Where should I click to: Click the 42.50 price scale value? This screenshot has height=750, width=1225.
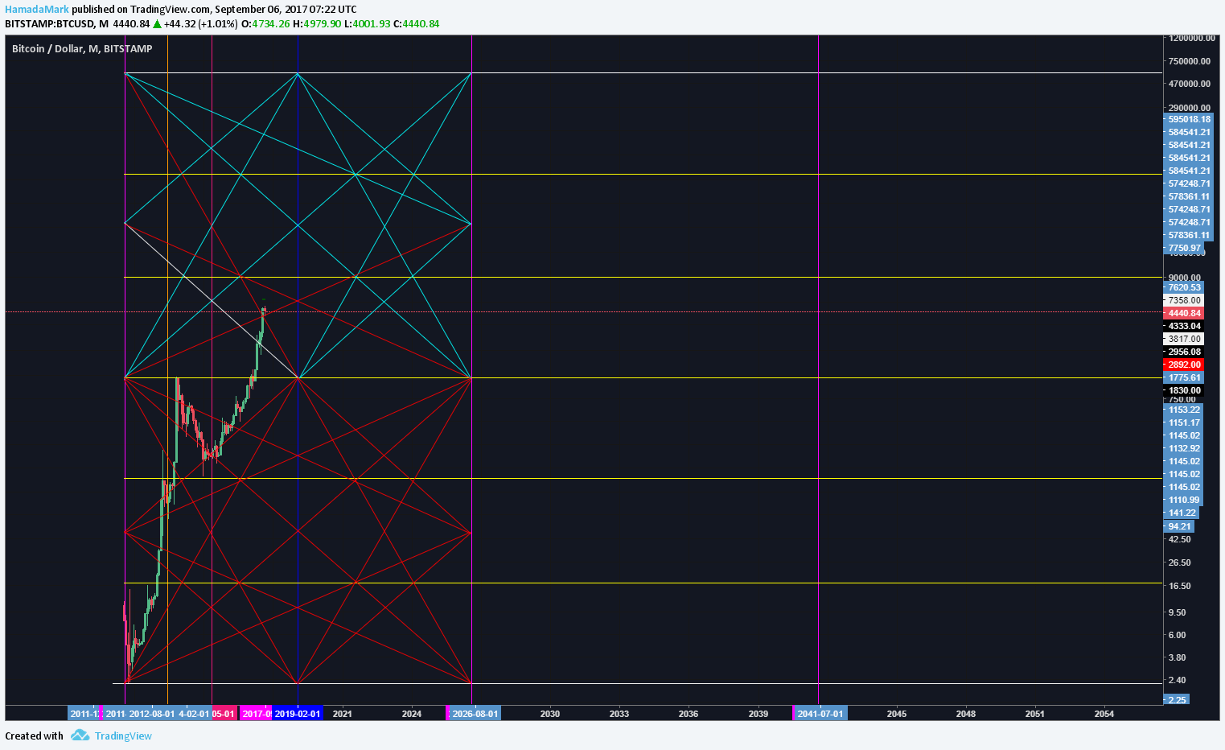(1180, 539)
